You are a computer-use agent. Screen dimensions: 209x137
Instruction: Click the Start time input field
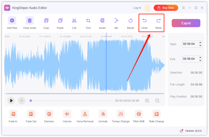[192, 44]
